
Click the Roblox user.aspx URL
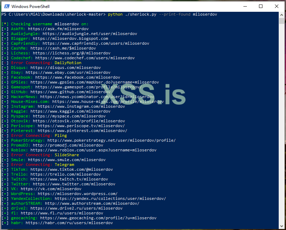click(93, 150)
